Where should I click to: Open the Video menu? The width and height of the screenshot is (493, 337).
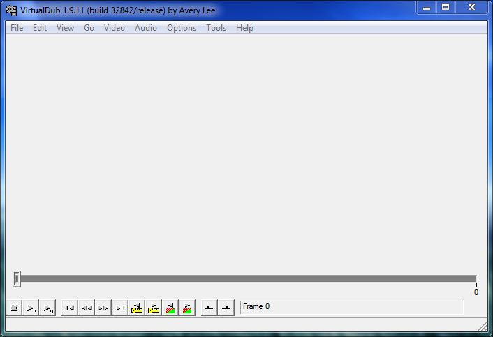[x=115, y=28]
